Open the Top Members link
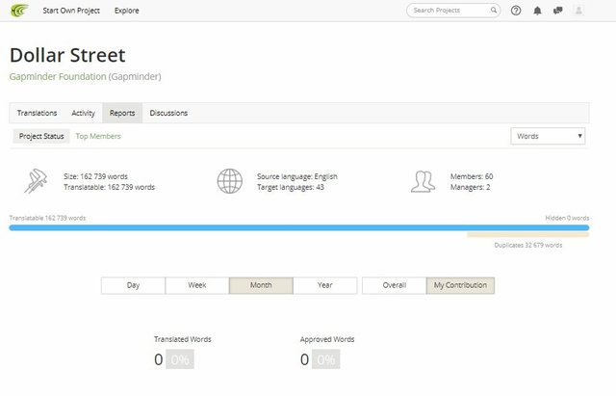The height and width of the screenshot is (396, 616). click(98, 136)
